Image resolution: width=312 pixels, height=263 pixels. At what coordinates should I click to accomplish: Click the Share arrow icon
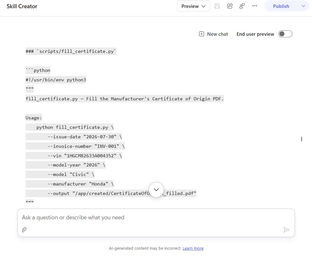point(230,6)
